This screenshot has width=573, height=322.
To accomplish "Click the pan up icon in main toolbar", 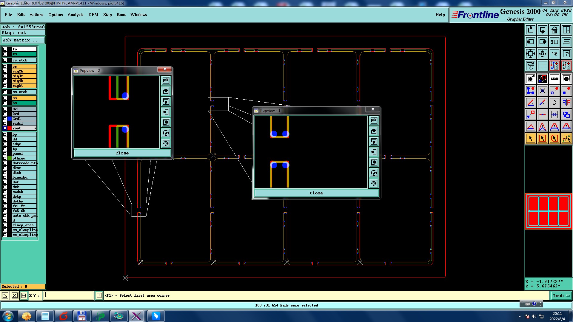I will click(531, 30).
